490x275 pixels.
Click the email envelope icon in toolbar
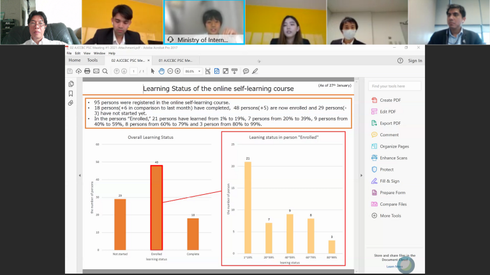[95, 71]
